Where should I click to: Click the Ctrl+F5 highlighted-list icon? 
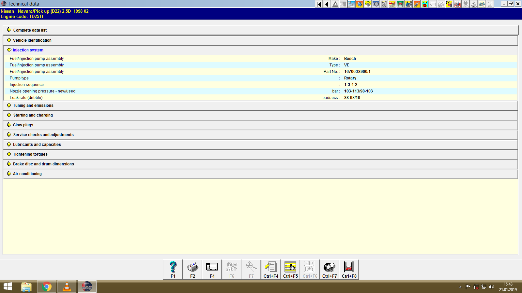tap(290, 269)
